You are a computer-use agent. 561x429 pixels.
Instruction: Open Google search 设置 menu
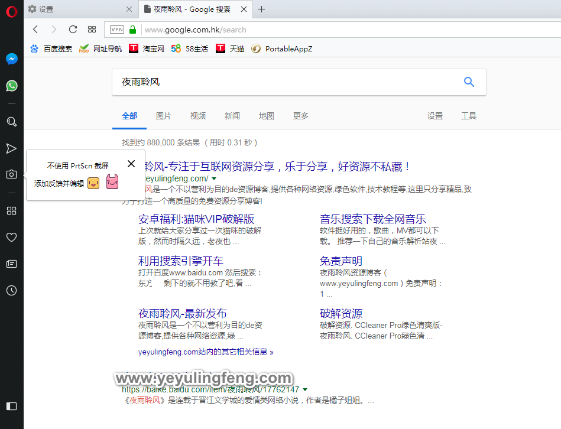(435, 116)
